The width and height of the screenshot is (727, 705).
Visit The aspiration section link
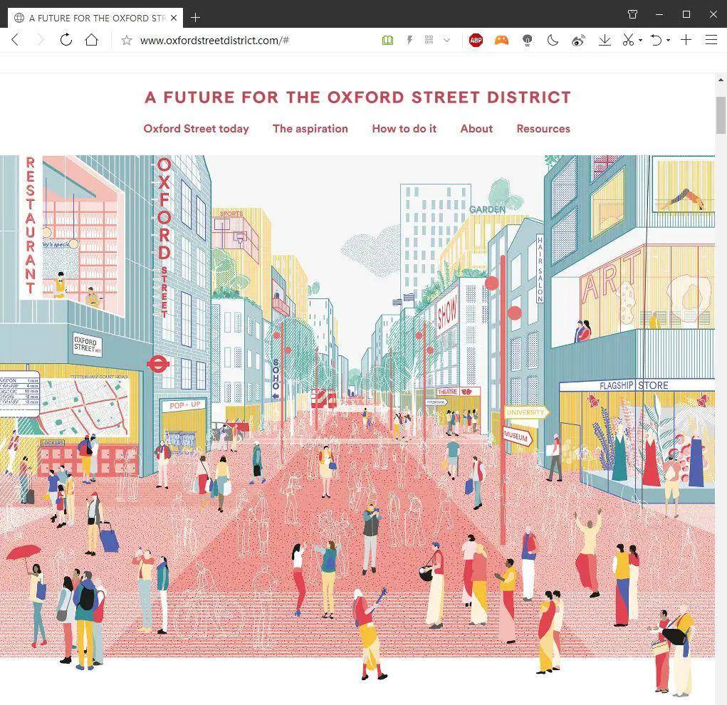tap(310, 129)
